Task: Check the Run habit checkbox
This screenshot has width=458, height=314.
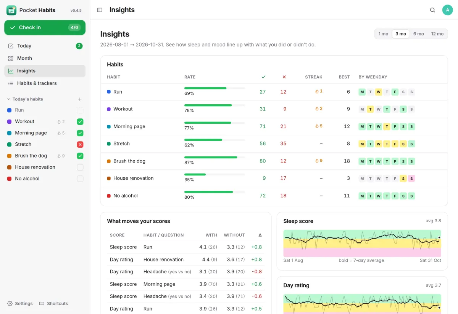Action: [80, 110]
